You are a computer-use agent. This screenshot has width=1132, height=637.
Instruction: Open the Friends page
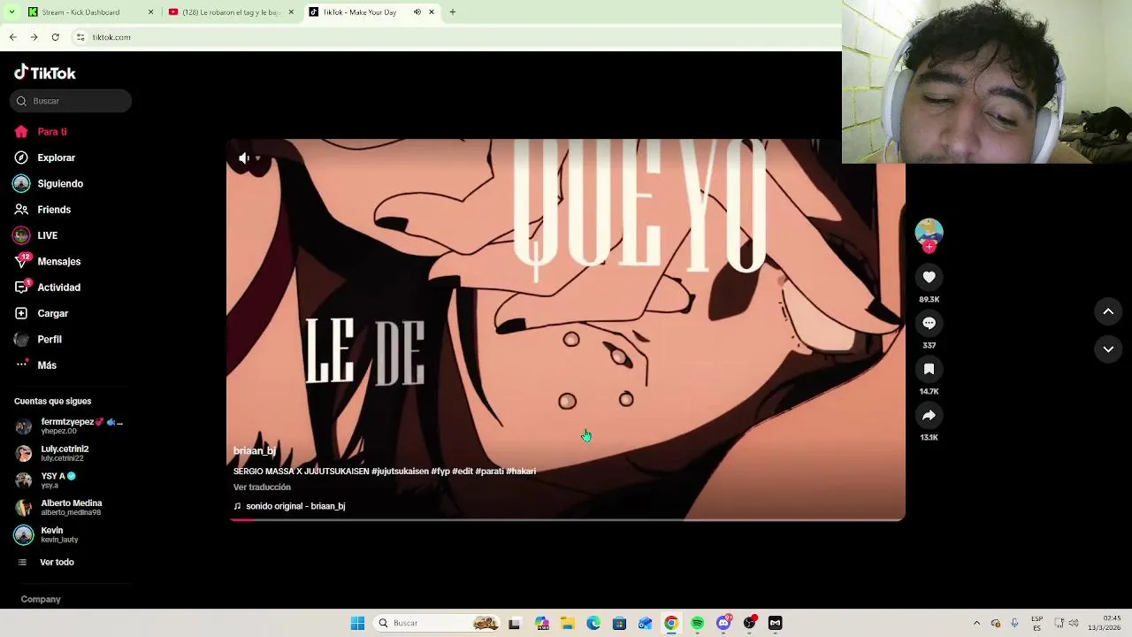42,210
